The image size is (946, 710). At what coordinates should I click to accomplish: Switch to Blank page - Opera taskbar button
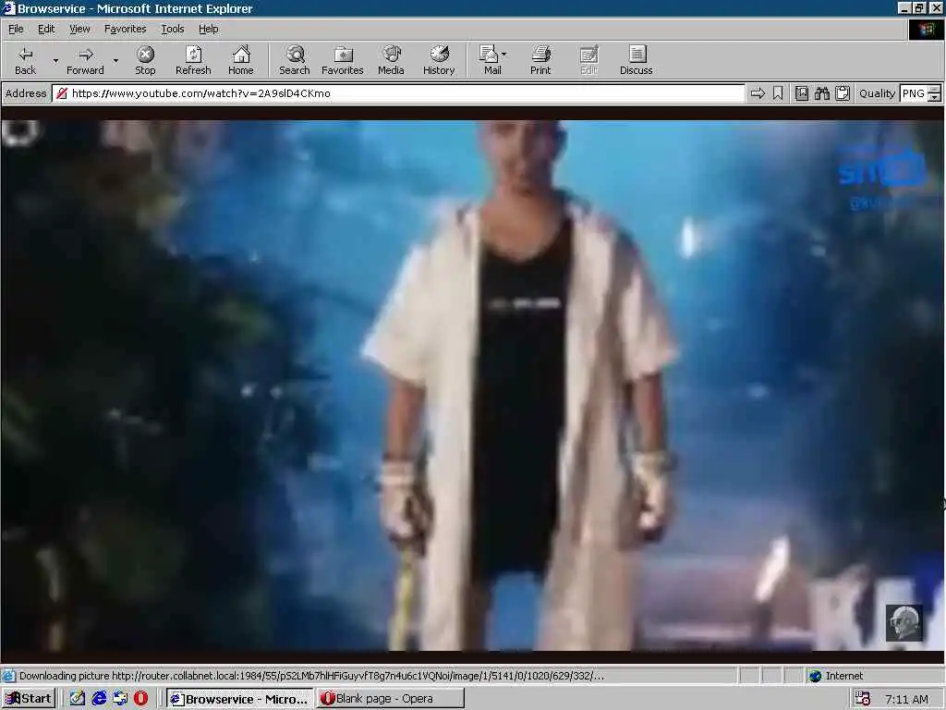(390, 699)
